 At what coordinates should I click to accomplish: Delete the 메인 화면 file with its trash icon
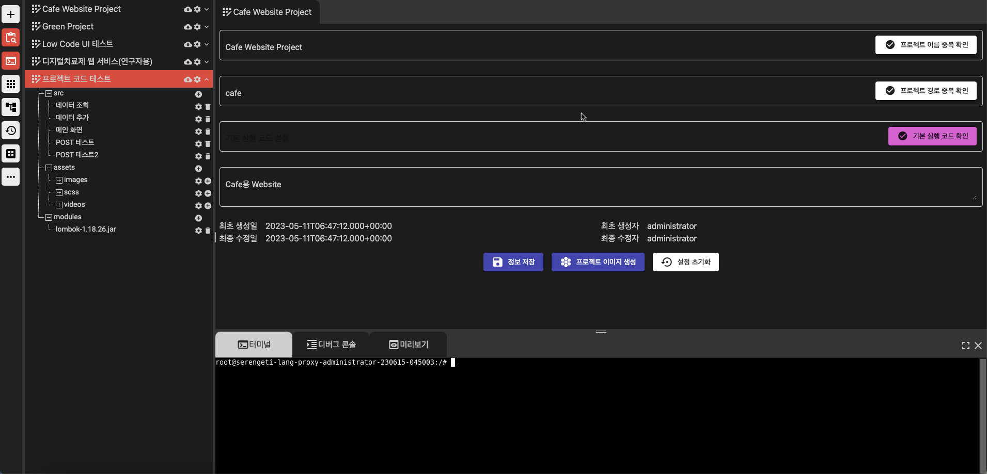pos(208,132)
